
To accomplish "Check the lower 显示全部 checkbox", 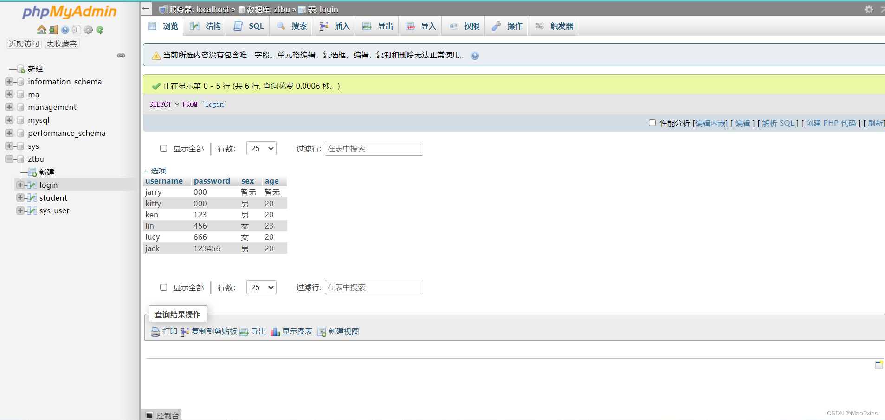I will (163, 287).
